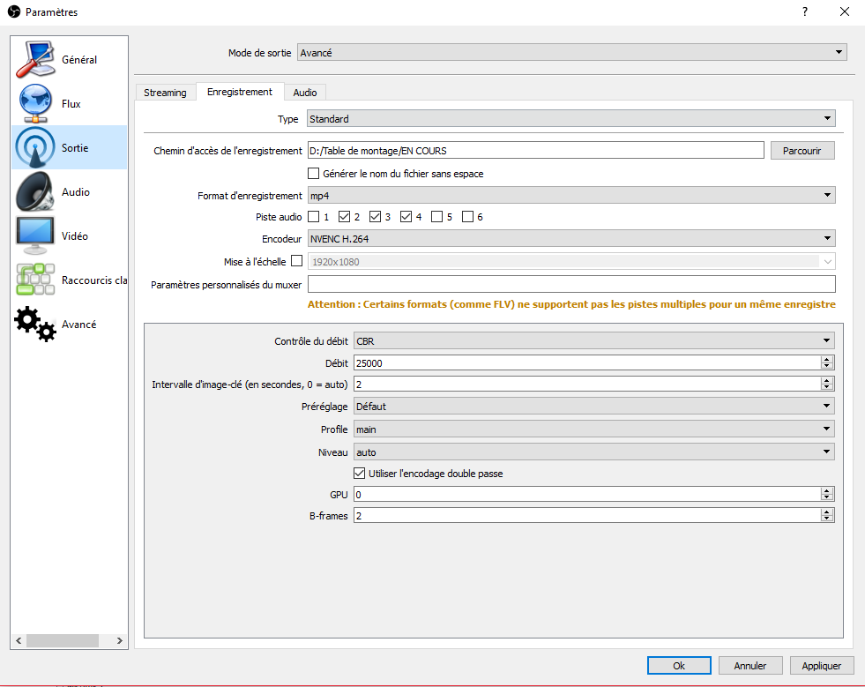865x687 pixels.
Task: Increase B-frames with up arrow
Action: (x=827, y=512)
